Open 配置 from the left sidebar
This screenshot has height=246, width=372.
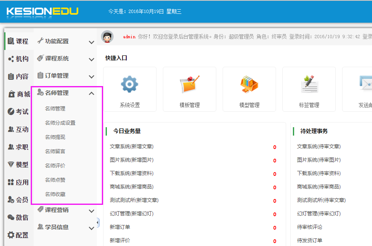tap(19, 235)
